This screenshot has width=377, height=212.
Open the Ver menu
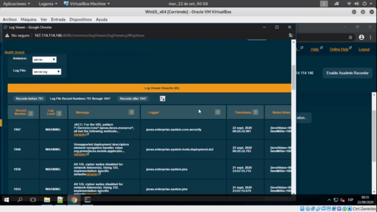click(x=44, y=19)
